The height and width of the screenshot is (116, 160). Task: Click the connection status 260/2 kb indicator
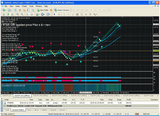click(146, 114)
